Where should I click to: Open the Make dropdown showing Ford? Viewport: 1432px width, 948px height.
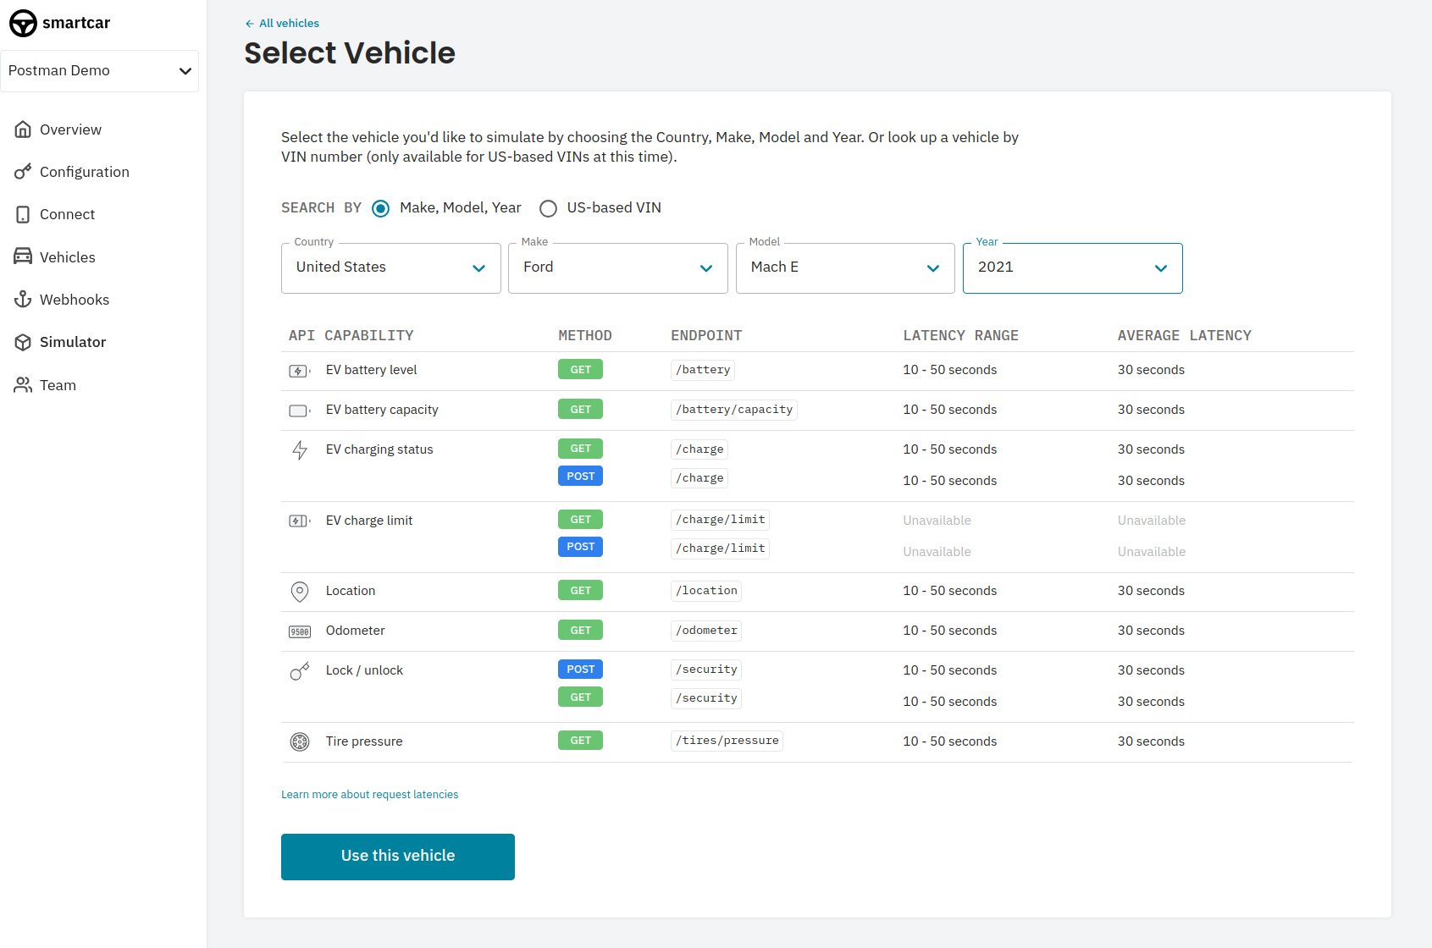618,268
